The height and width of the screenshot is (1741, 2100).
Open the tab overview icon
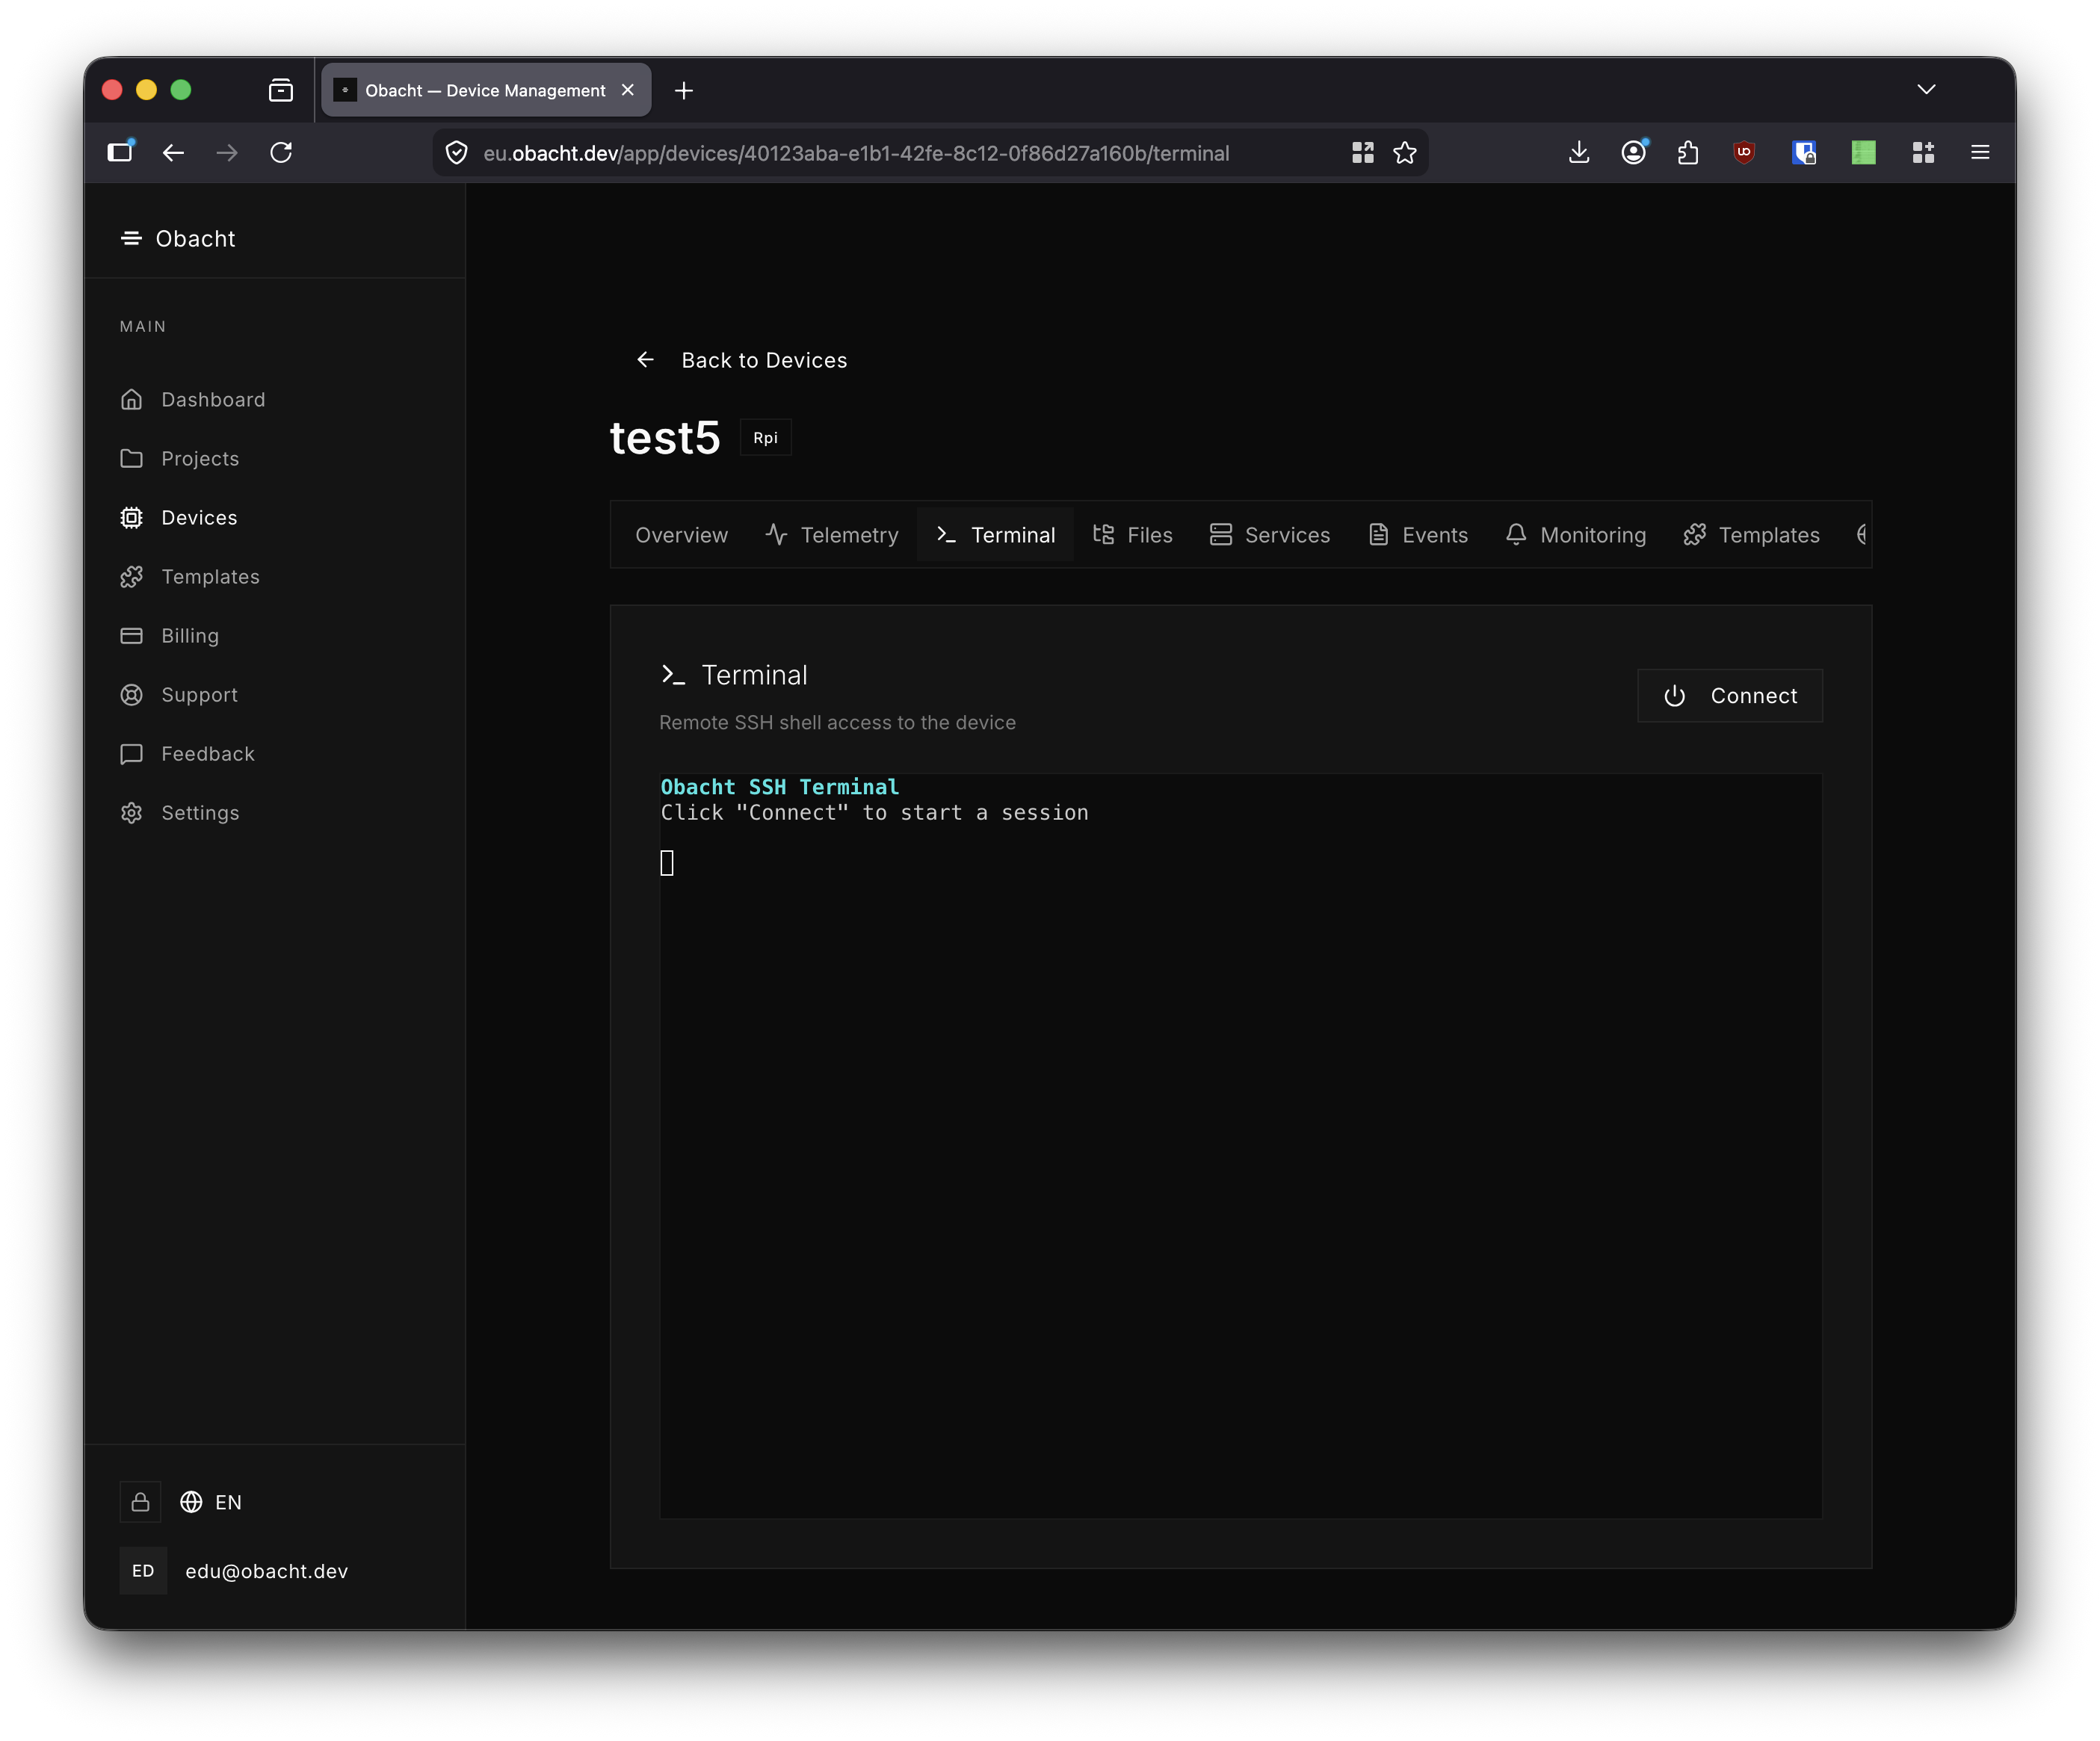click(281, 90)
